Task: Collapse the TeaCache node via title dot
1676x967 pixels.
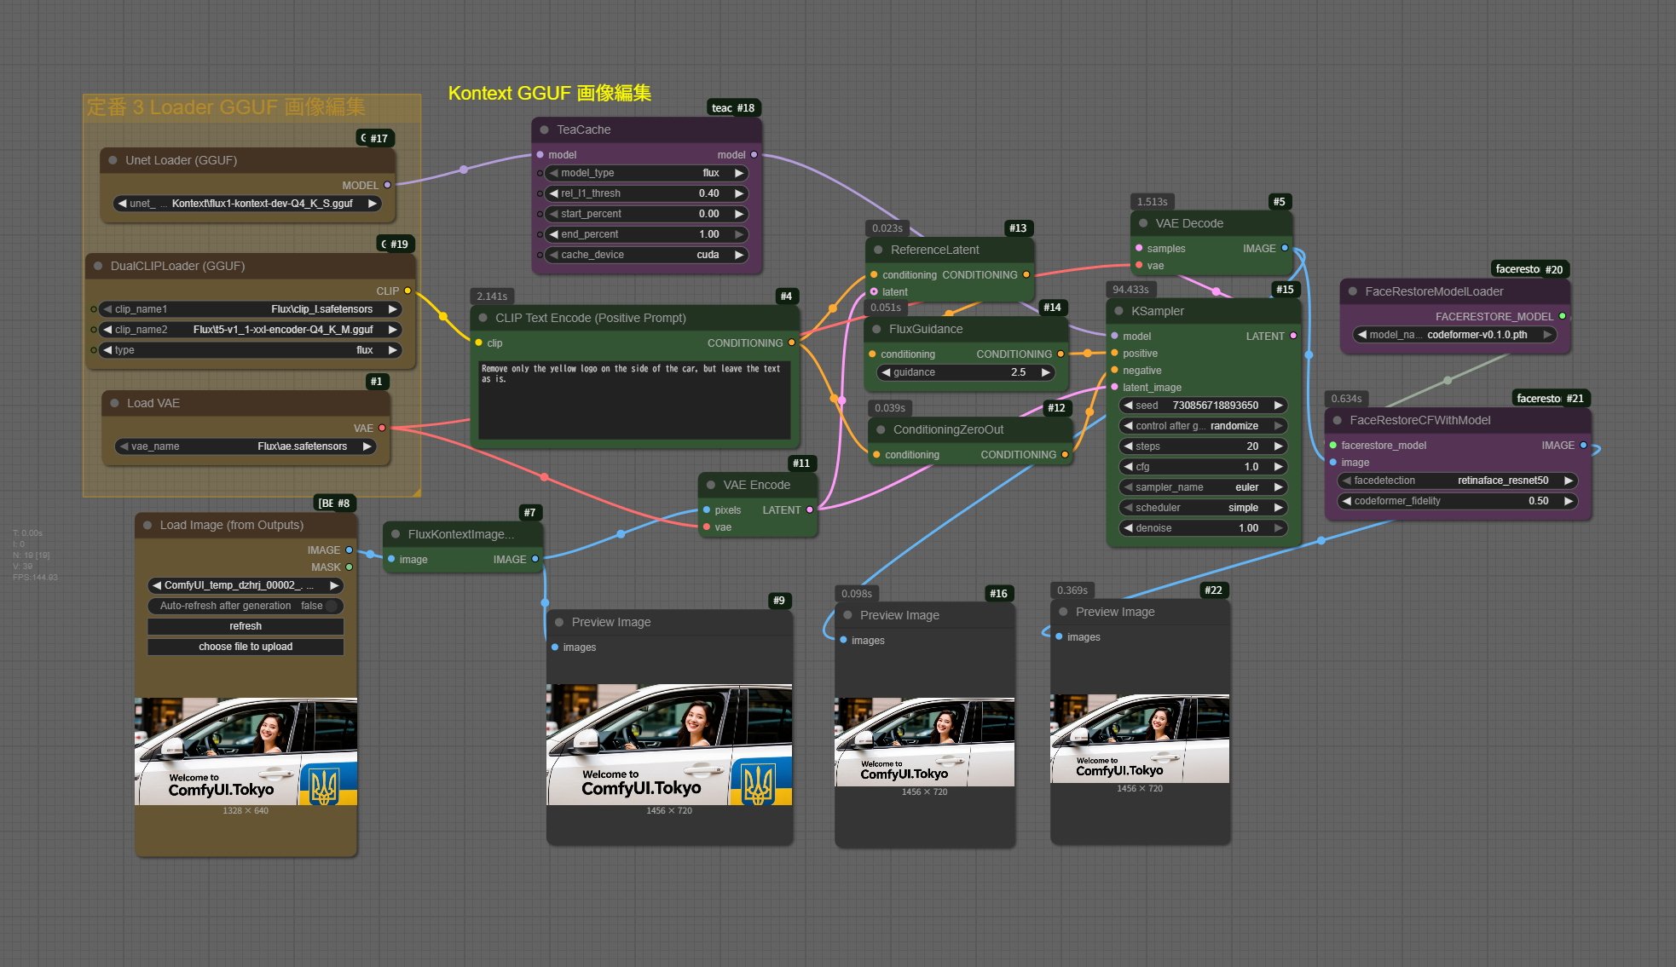Action: coord(544,130)
